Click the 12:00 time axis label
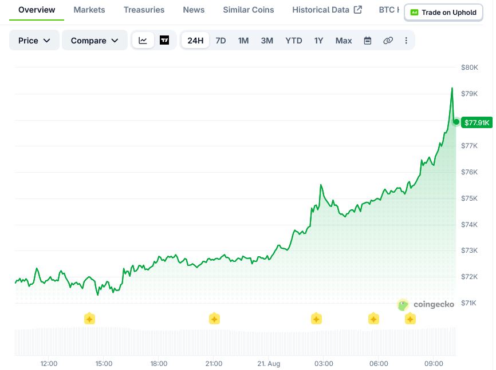The image size is (496, 370). point(49,364)
